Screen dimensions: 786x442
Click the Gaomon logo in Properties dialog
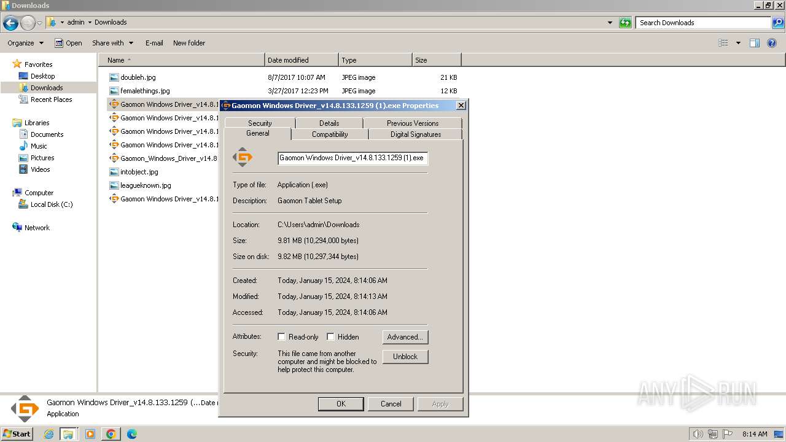(x=243, y=157)
